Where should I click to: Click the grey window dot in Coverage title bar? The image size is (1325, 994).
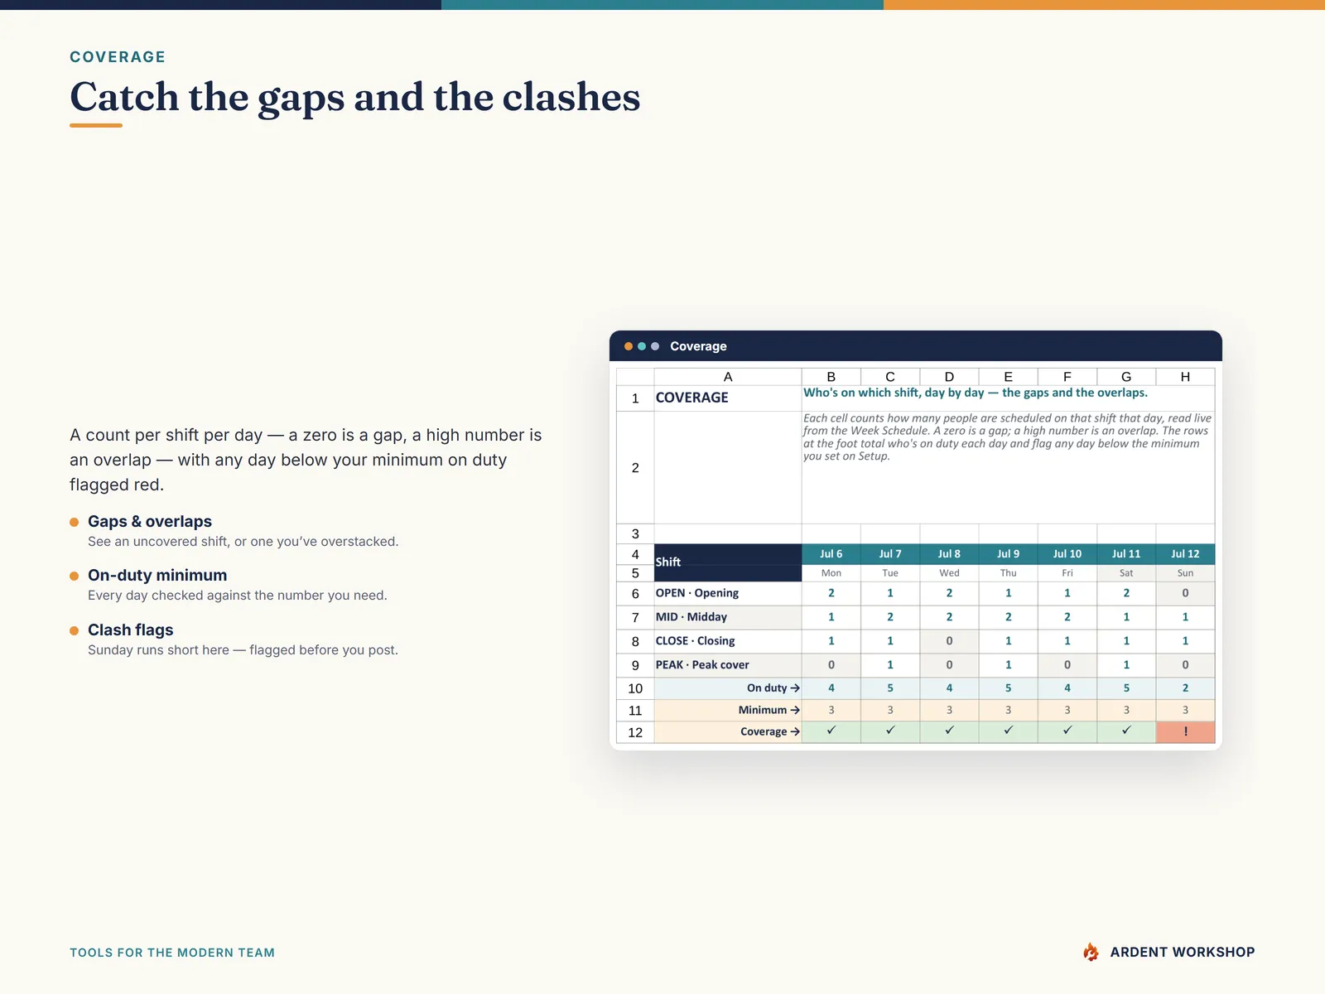click(655, 346)
